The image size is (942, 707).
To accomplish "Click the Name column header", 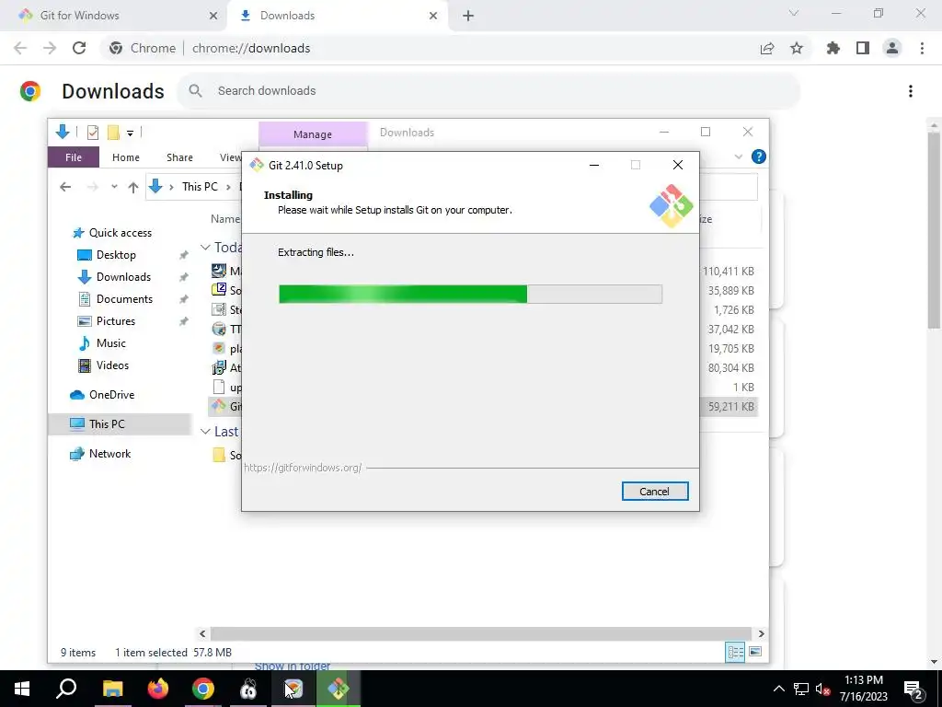I will pos(225,219).
